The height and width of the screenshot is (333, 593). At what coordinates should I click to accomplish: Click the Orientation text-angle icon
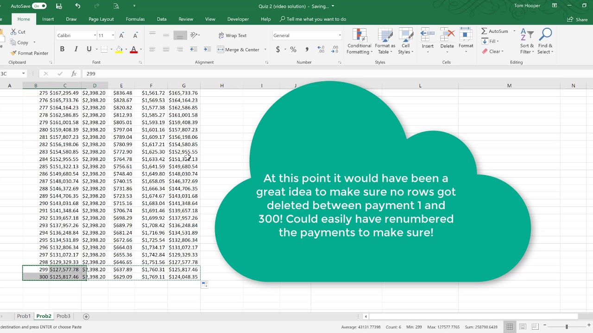pos(194,35)
